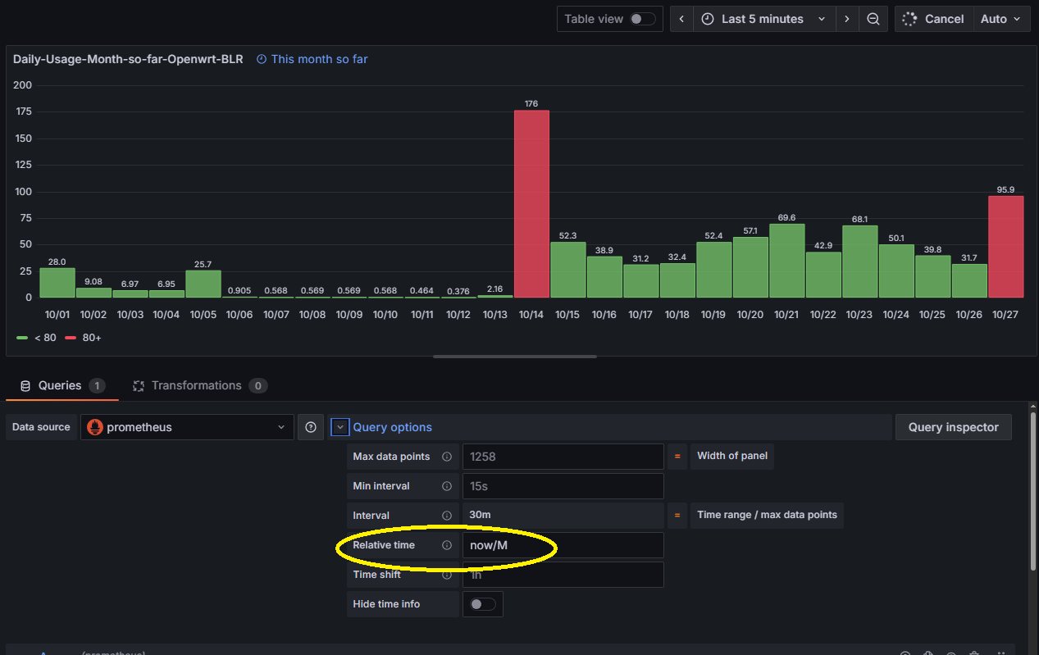Collapse the Query options chevron
The width and height of the screenshot is (1039, 655).
click(x=339, y=427)
